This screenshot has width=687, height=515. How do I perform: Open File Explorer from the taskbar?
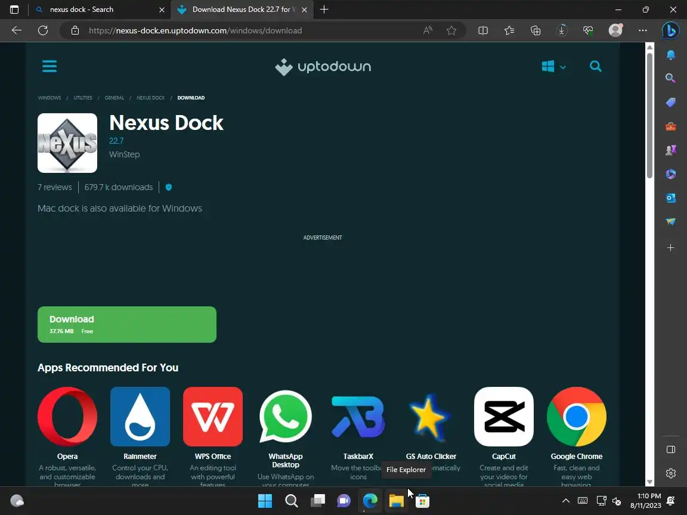[x=397, y=501]
